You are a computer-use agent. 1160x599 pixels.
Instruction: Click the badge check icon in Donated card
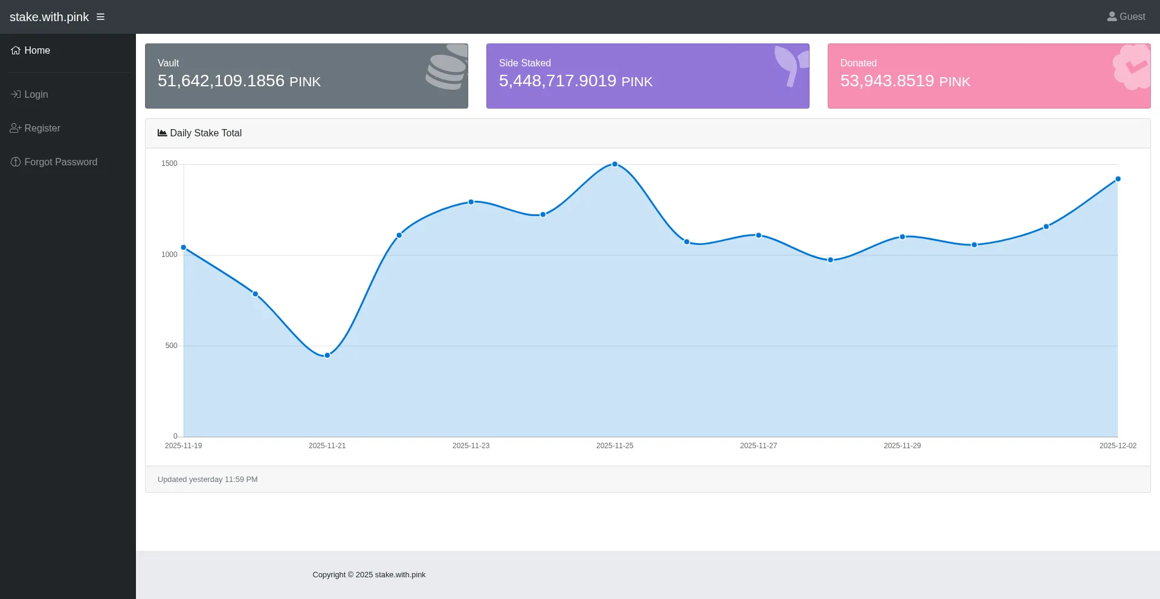pos(1132,67)
